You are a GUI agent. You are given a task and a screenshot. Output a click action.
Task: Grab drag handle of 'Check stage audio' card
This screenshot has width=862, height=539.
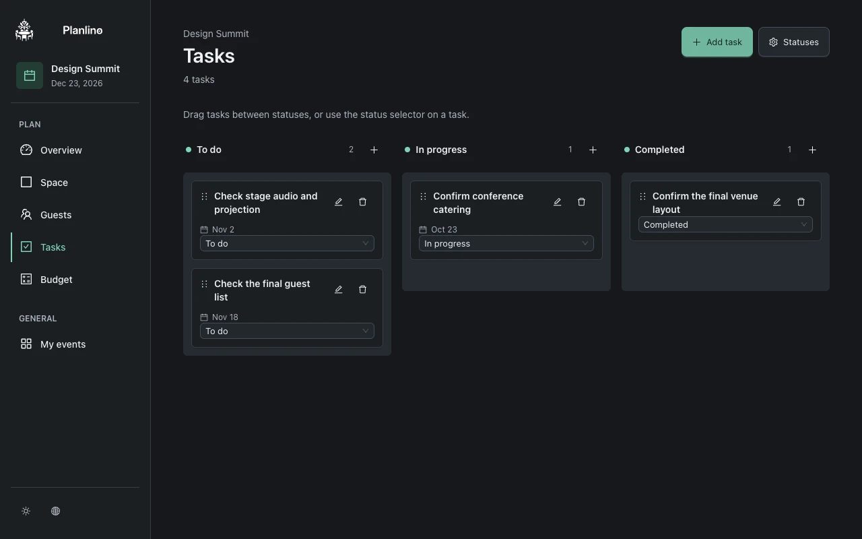point(204,197)
